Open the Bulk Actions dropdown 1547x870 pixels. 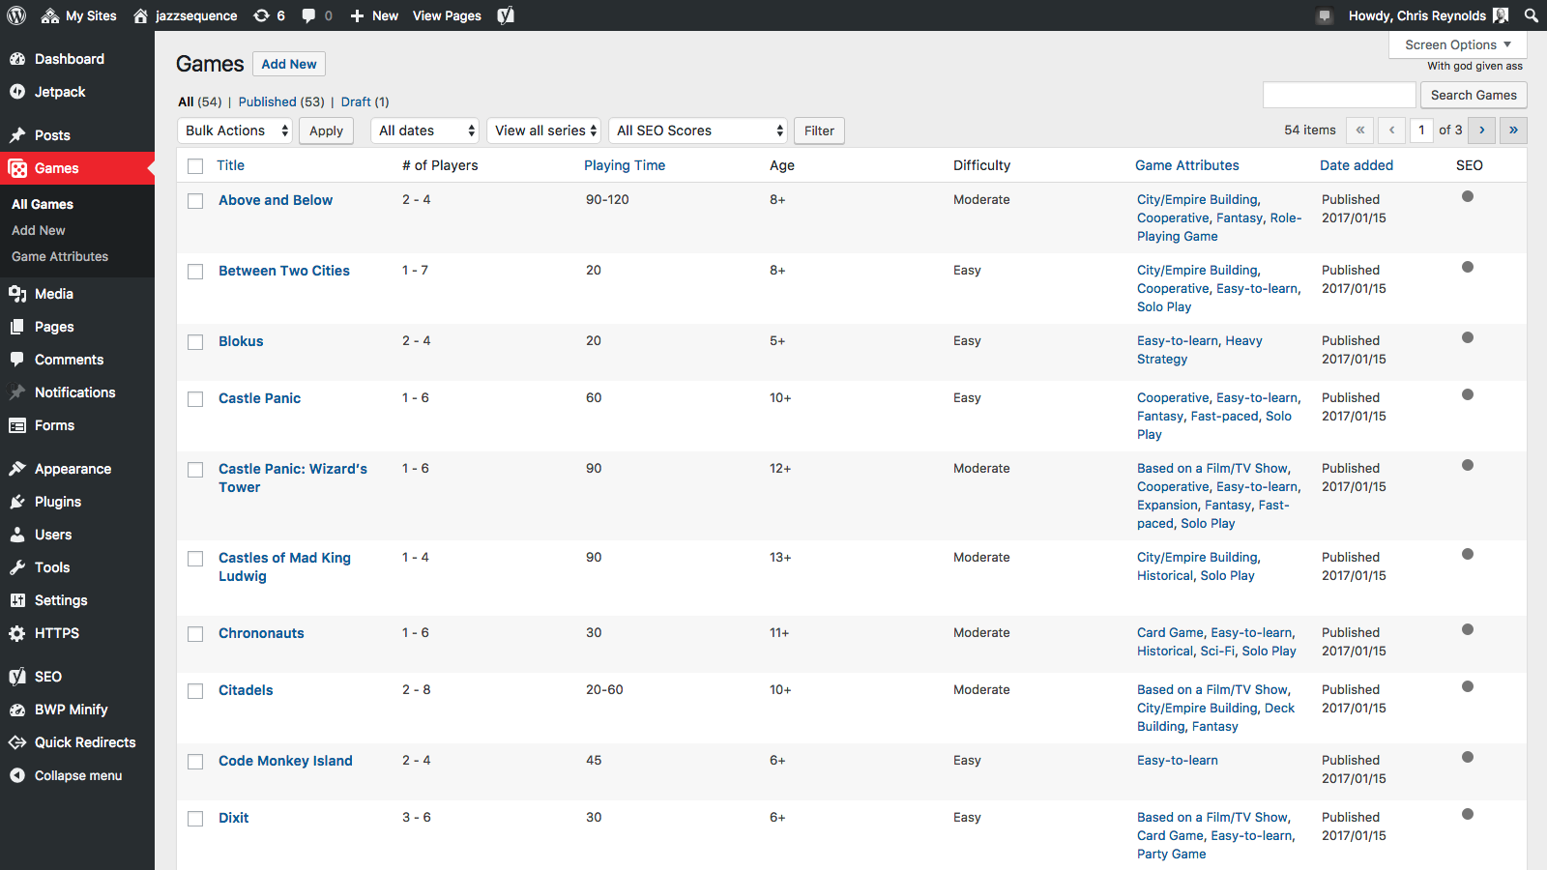pyautogui.click(x=235, y=130)
